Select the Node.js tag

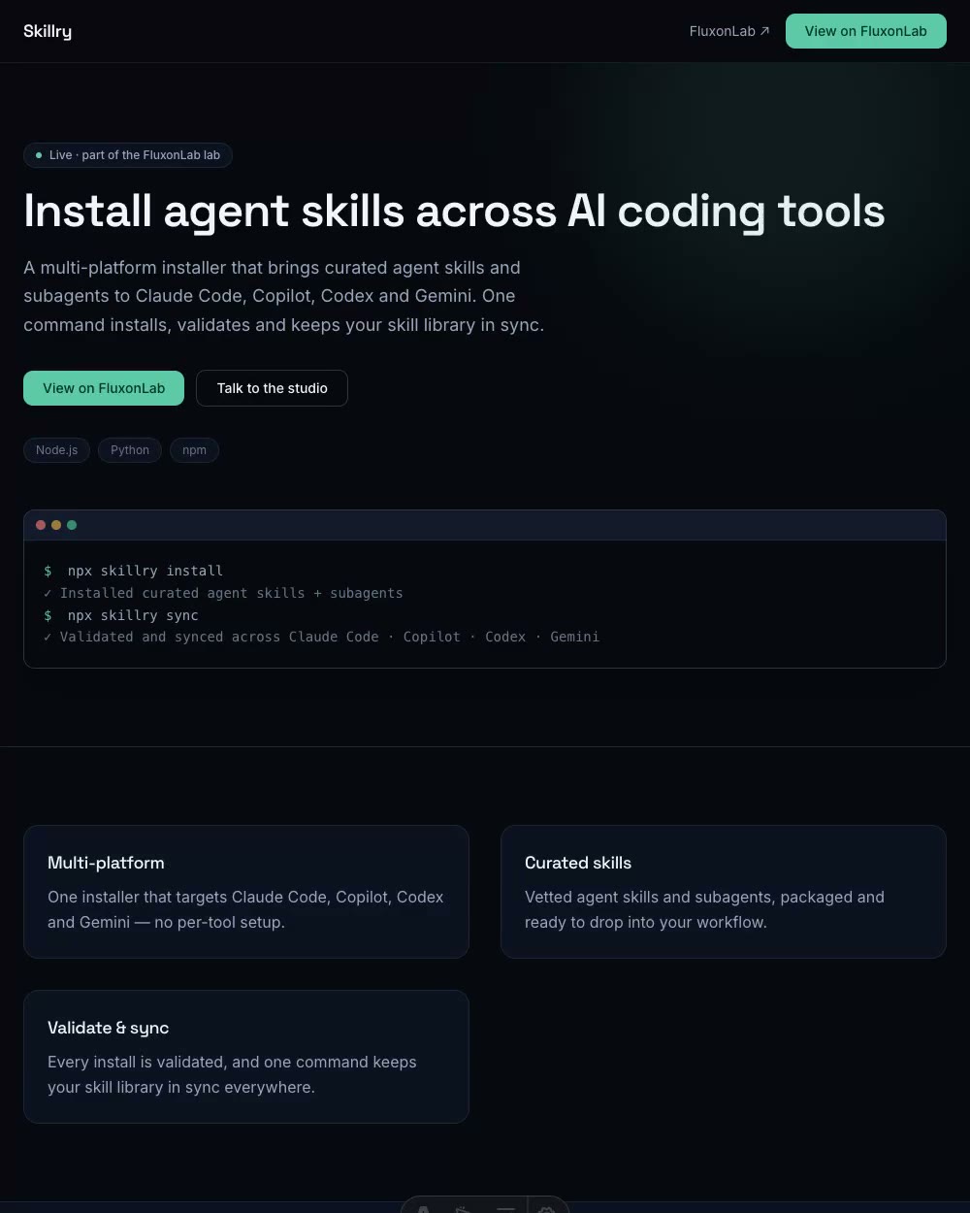click(56, 450)
